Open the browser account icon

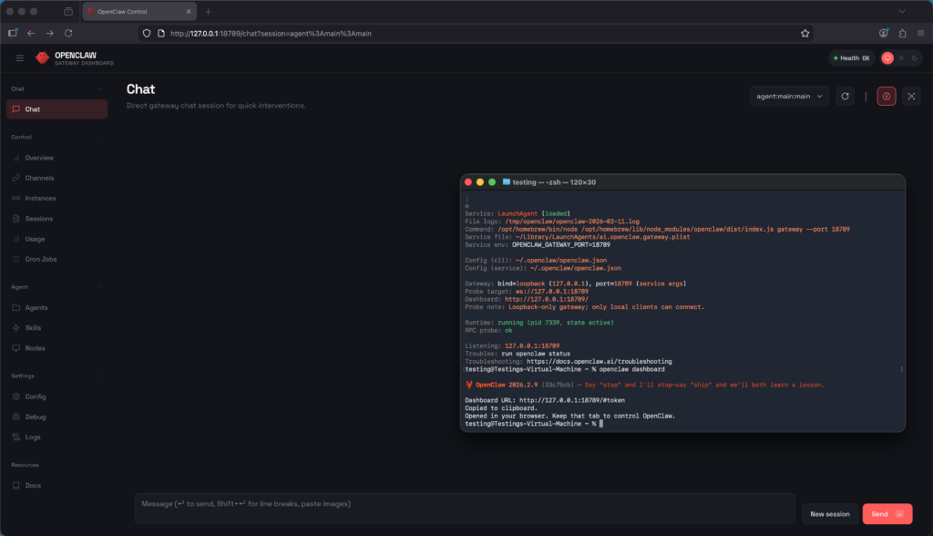coord(884,34)
